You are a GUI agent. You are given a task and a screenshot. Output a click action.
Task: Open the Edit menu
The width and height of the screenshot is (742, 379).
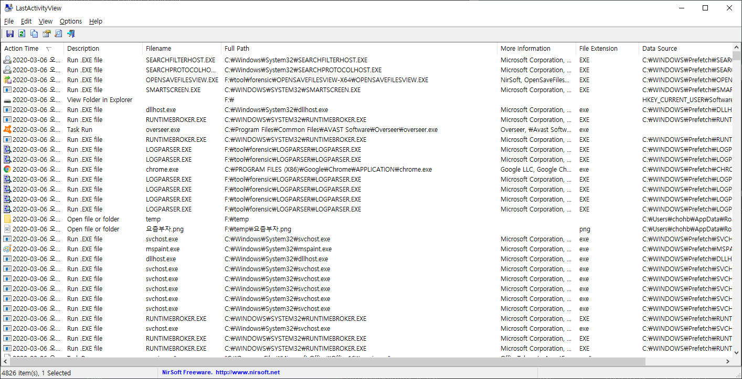26,21
